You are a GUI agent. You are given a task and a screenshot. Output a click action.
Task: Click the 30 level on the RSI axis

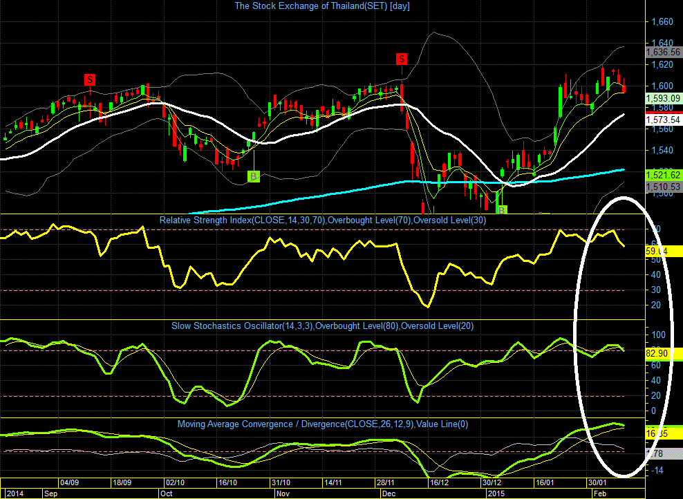[656, 290]
